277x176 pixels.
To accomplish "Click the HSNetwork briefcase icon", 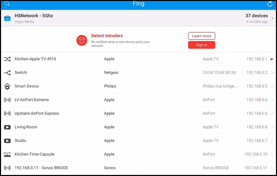I will [7, 18].
